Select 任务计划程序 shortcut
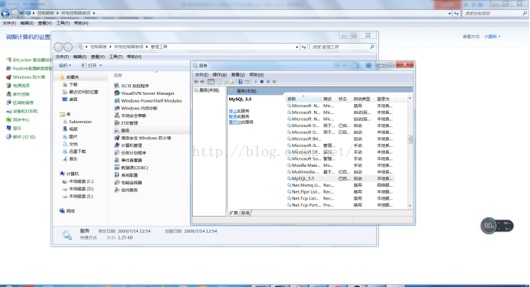This screenshot has height=287, width=530. [130, 152]
